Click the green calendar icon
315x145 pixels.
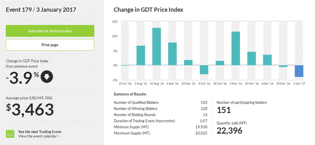[x=10, y=134]
